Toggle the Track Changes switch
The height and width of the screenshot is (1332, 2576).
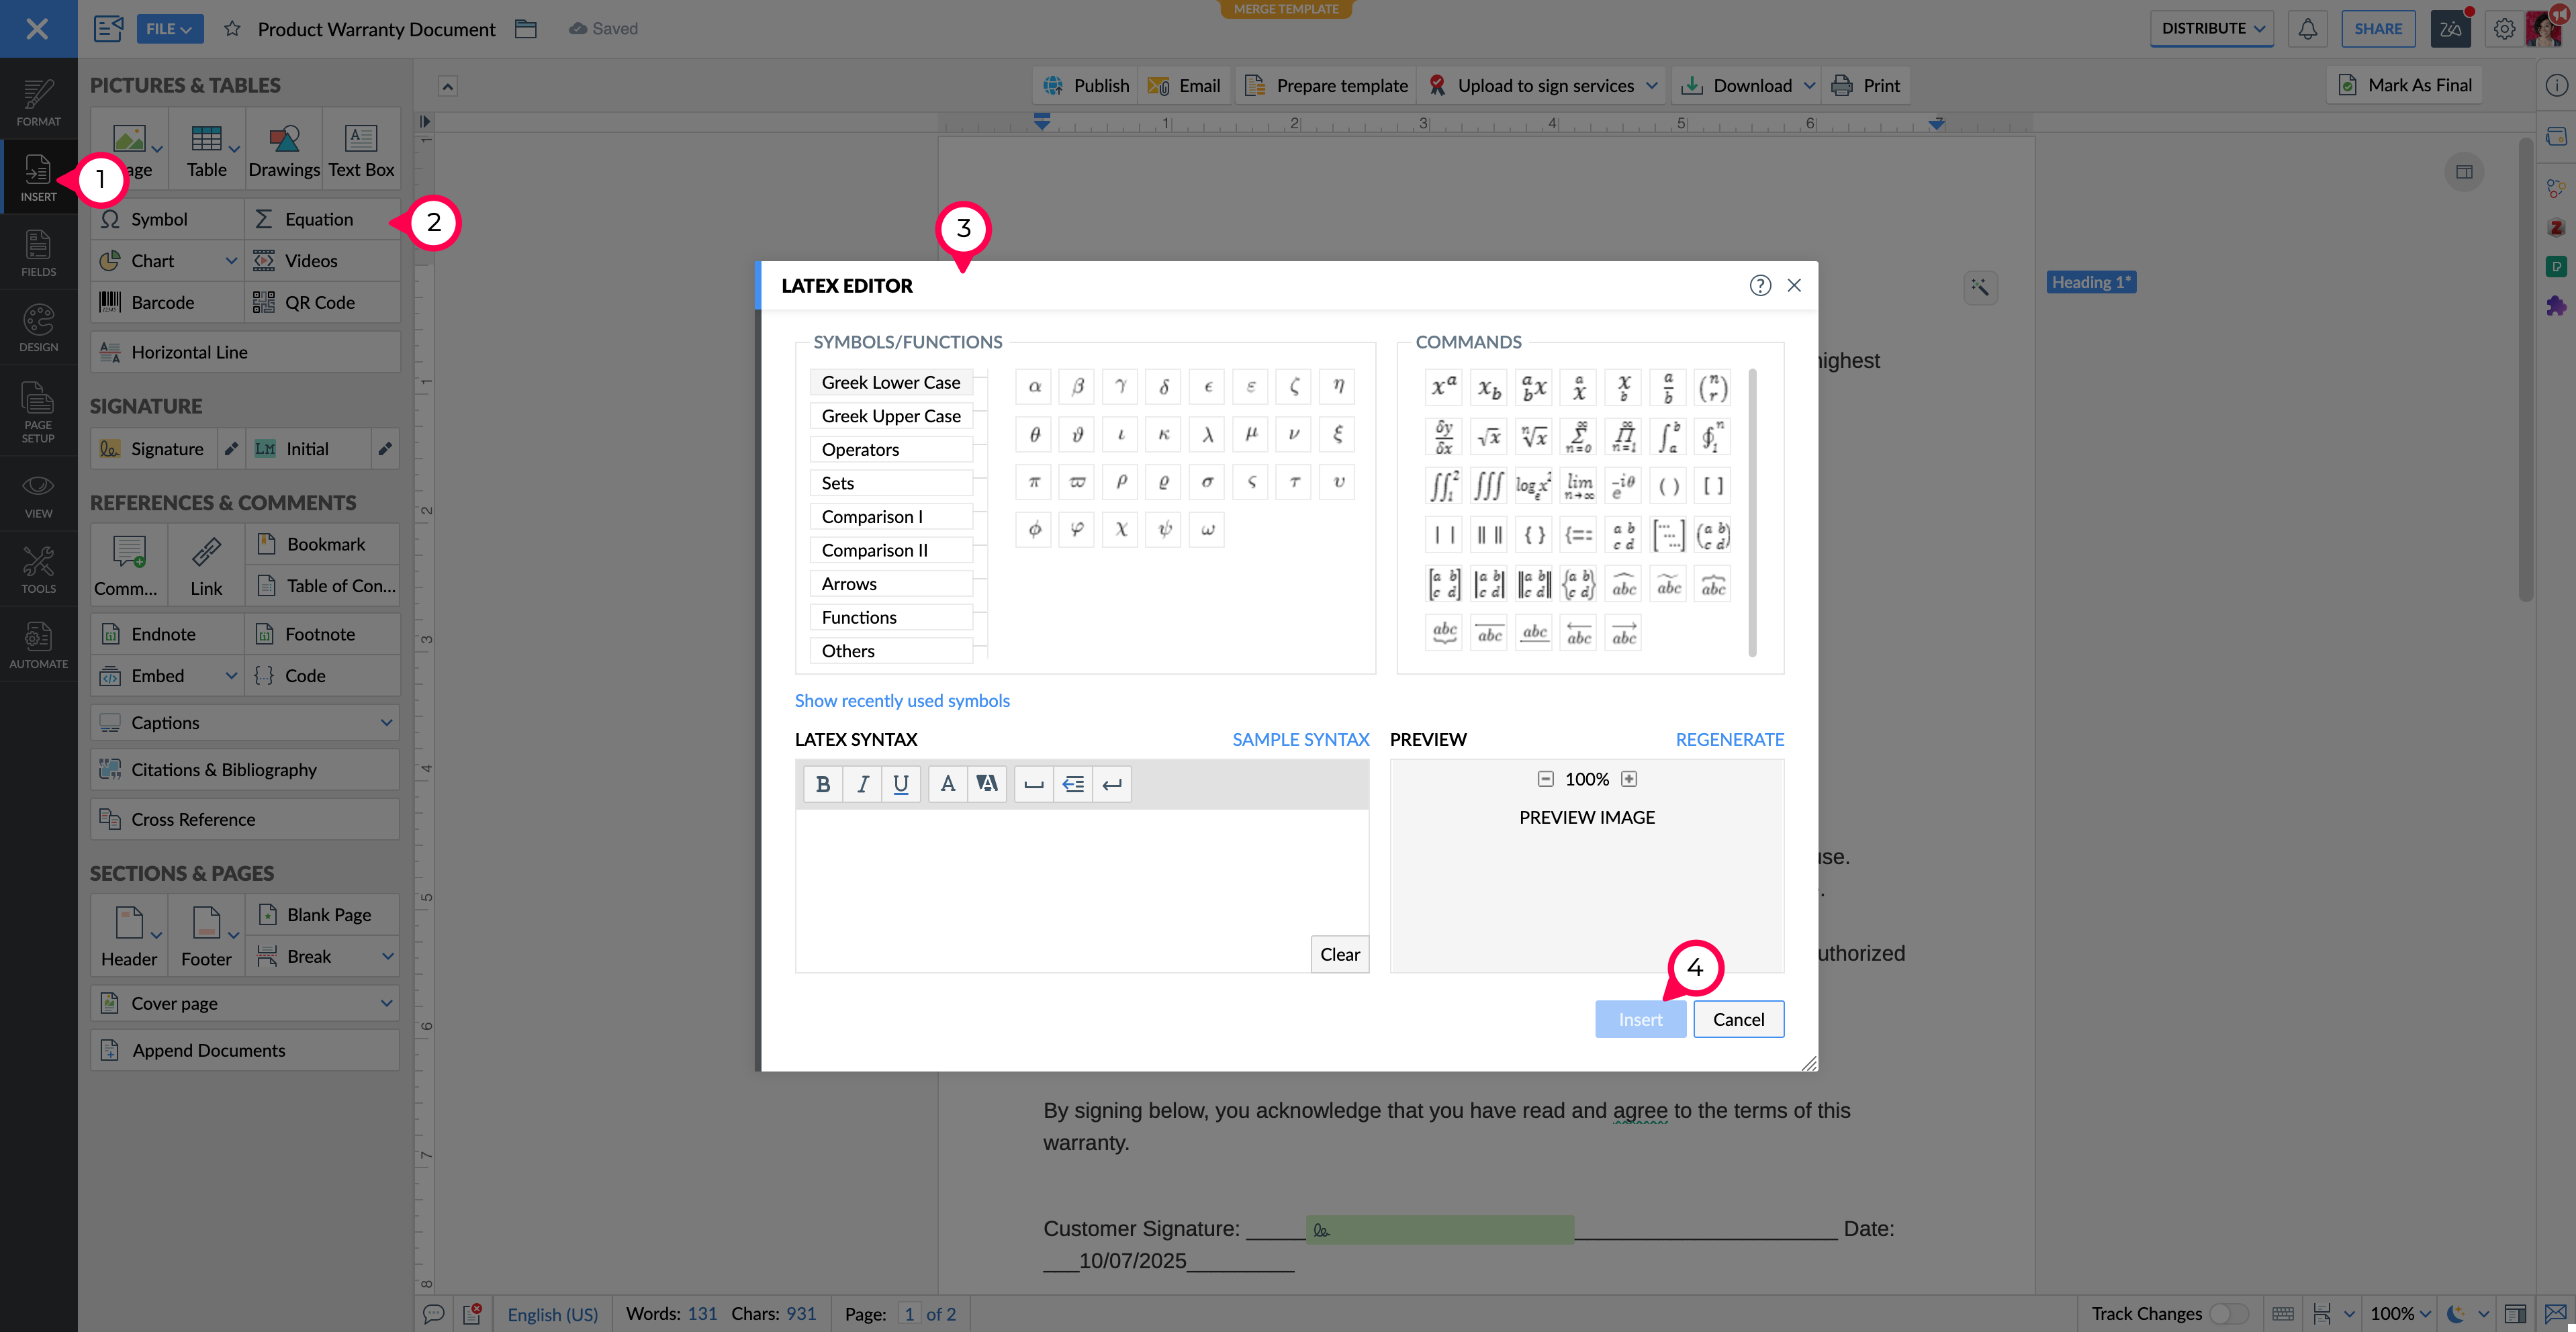pyautogui.click(x=2228, y=1313)
